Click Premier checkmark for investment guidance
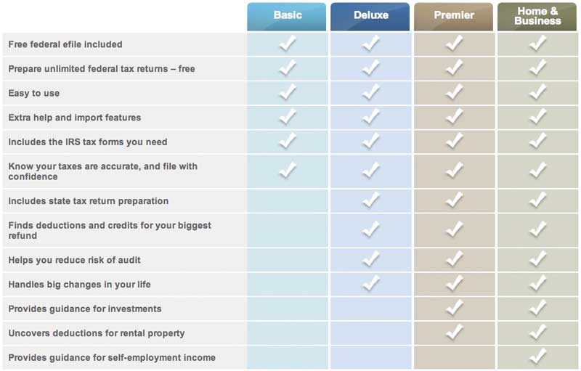This screenshot has width=581, height=371. point(455,308)
